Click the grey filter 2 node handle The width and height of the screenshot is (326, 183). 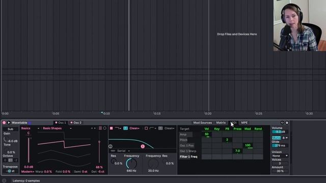111,146
